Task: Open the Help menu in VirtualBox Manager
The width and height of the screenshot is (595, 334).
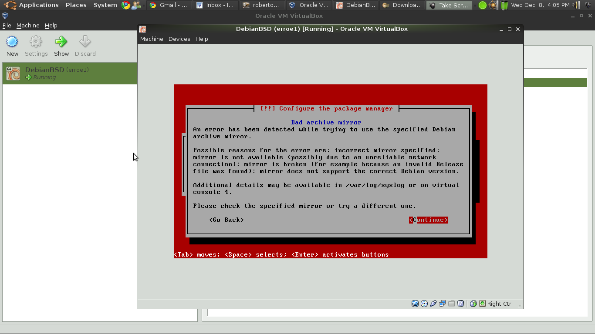Action: (51, 25)
